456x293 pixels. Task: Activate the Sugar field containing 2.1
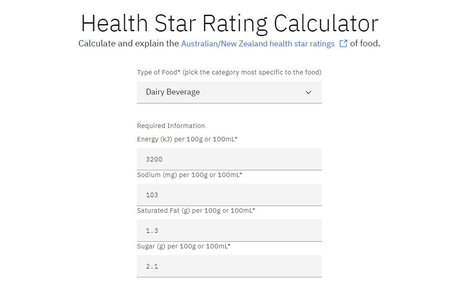click(229, 266)
